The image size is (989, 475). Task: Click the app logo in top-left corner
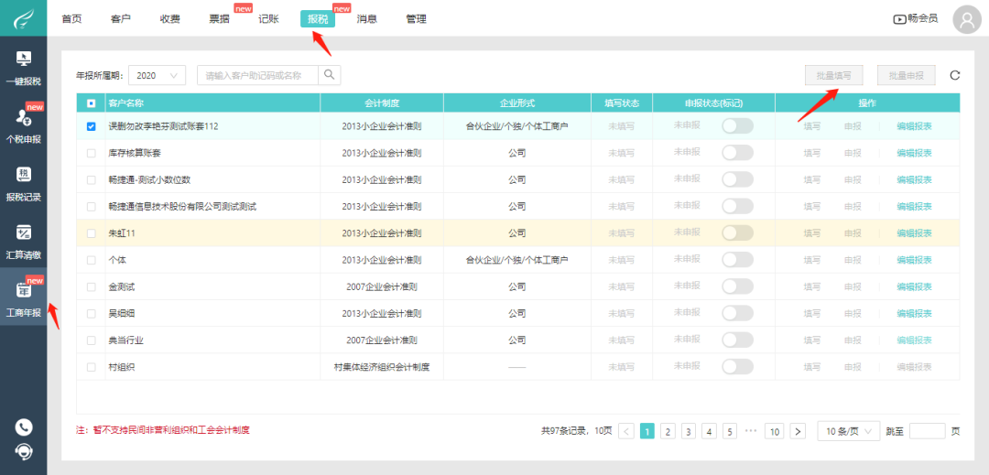[23, 18]
